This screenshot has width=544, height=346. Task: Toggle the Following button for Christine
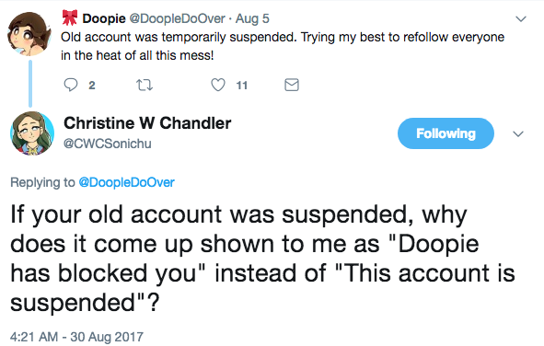click(446, 133)
